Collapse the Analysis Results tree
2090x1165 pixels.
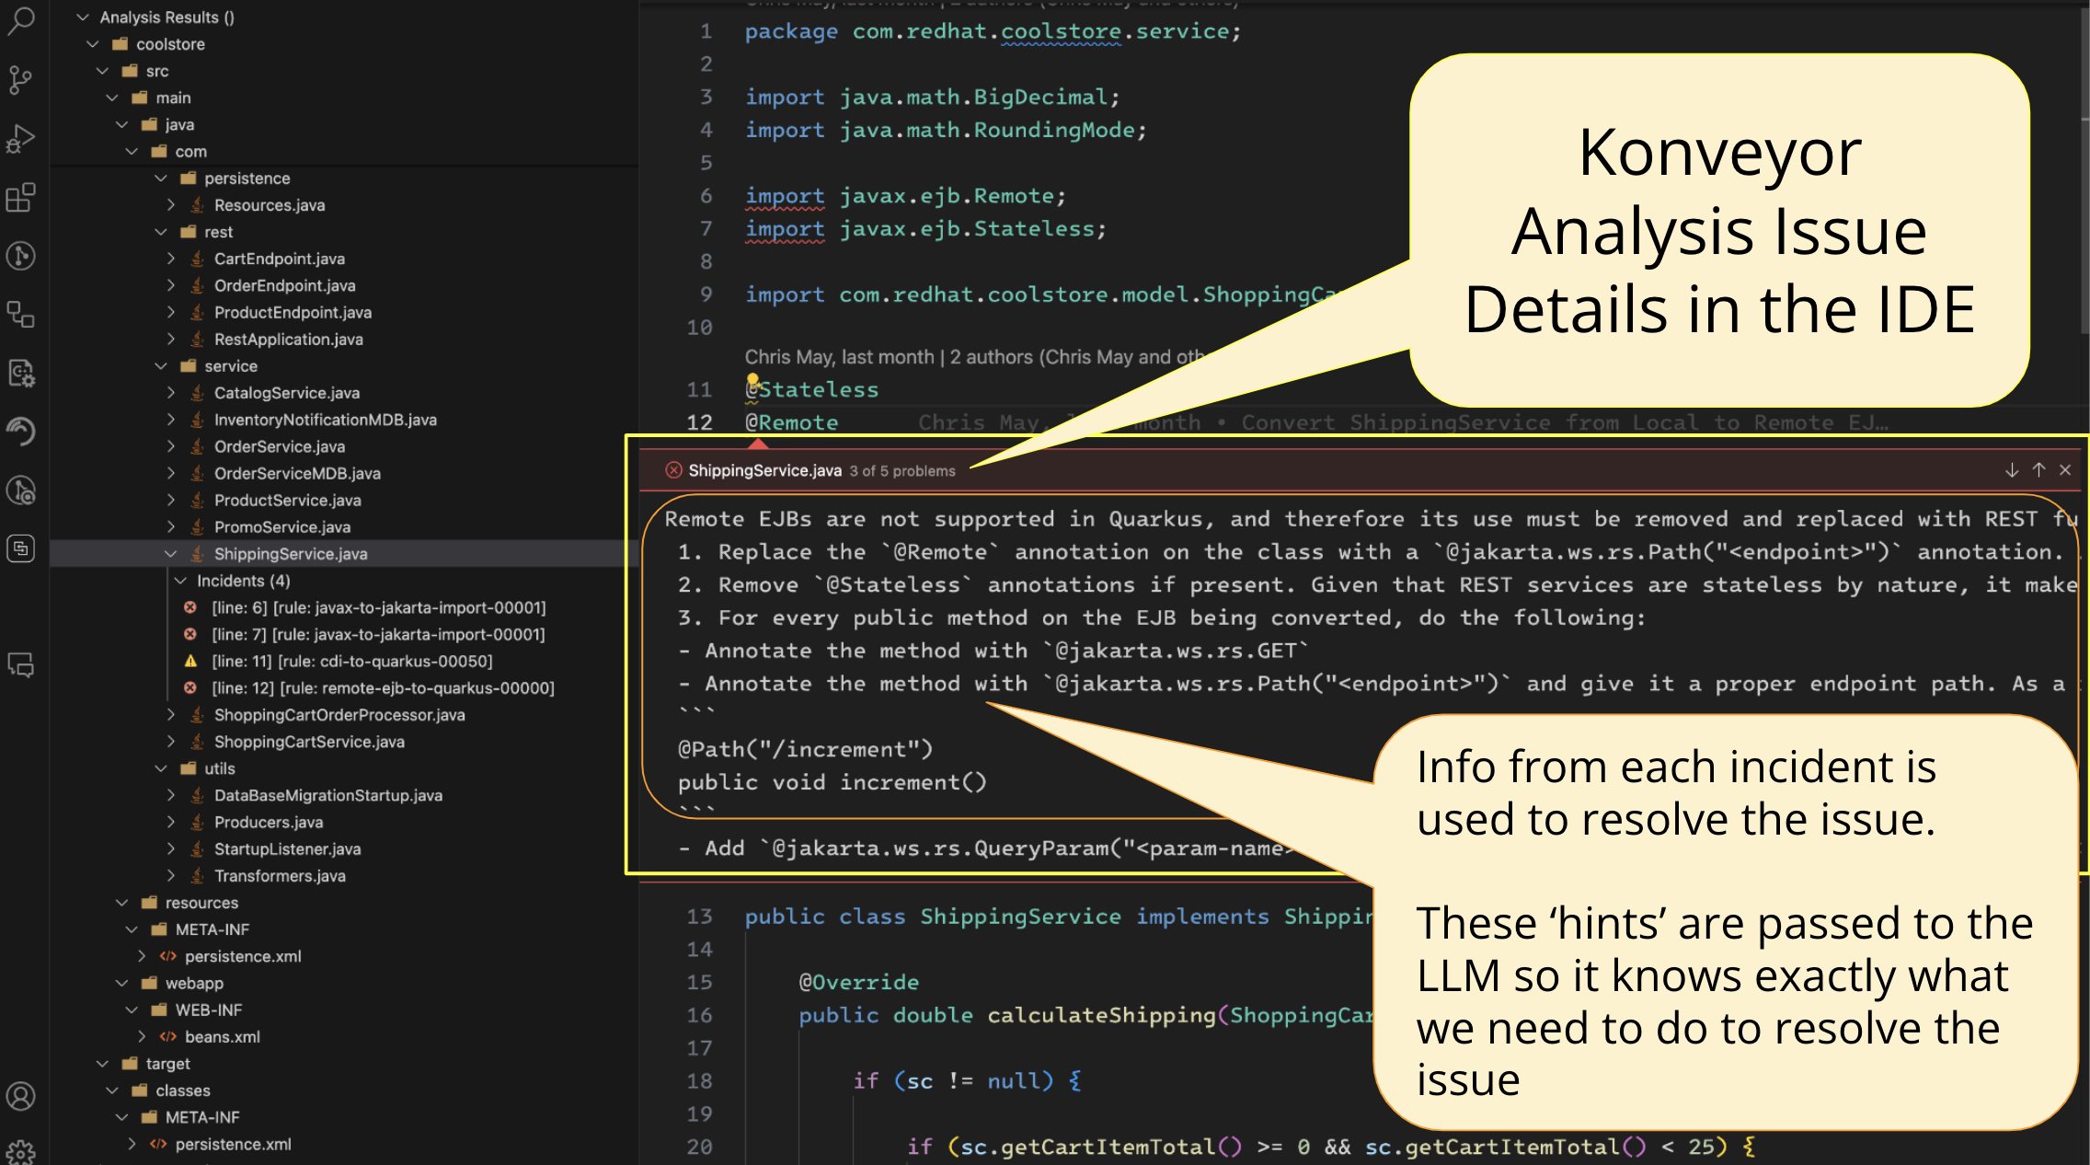click(x=83, y=17)
